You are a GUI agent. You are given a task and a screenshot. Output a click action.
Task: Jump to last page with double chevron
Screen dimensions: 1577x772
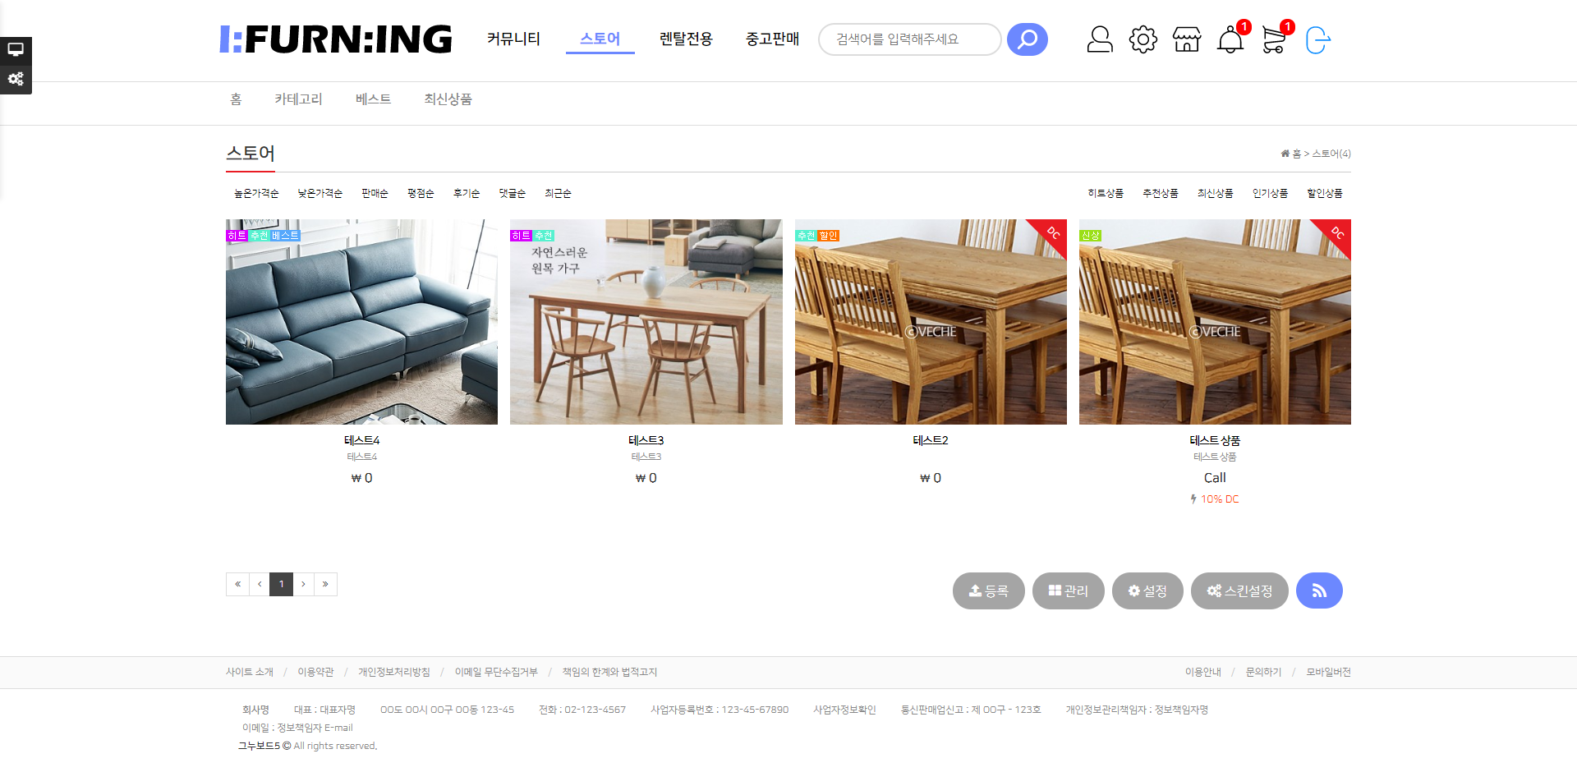[326, 584]
